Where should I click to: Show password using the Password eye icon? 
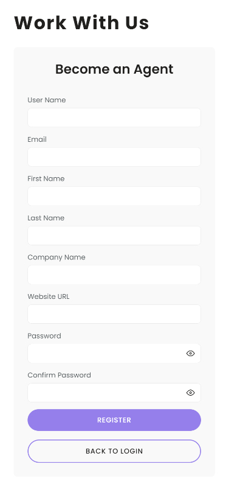190,353
